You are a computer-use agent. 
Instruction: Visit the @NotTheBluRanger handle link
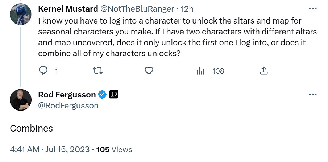134,9
